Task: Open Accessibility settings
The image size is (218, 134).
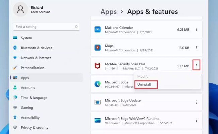Action: [47, 118]
